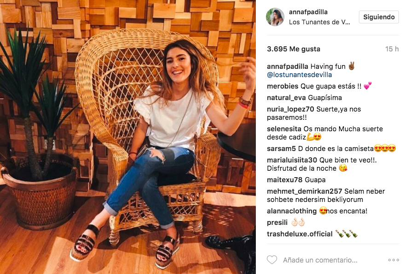410x274 pixels.
Task: Open merobies commenter profile
Action: pos(283,86)
